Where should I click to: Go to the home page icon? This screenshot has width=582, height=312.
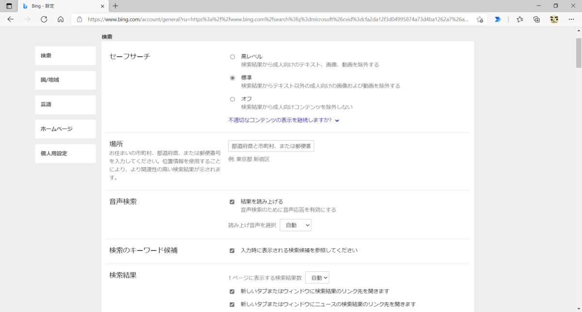point(61,19)
